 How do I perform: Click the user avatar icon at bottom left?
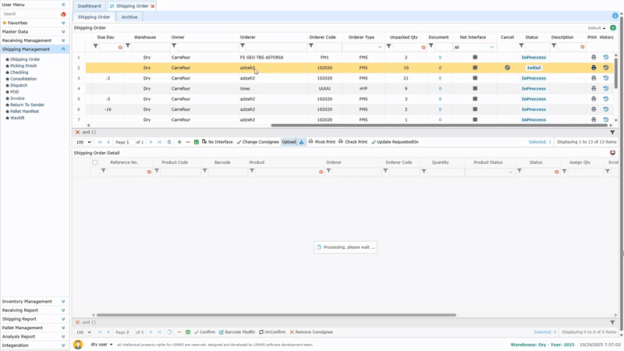[x=78, y=344]
